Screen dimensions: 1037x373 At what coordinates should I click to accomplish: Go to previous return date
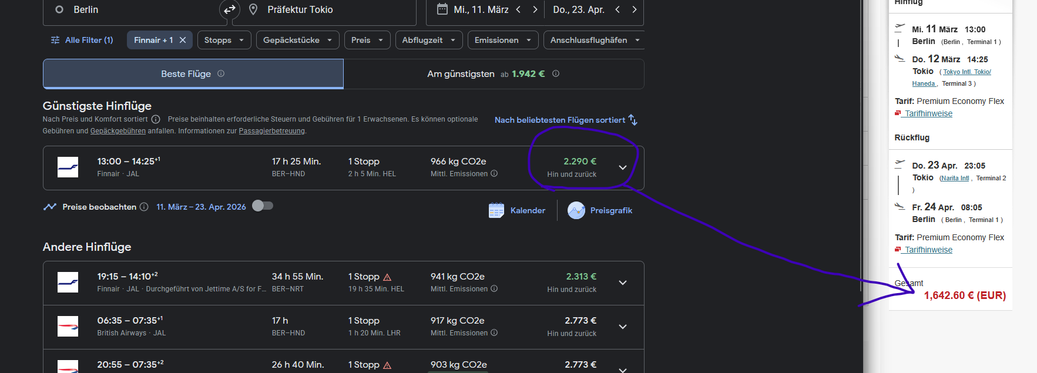tap(617, 9)
